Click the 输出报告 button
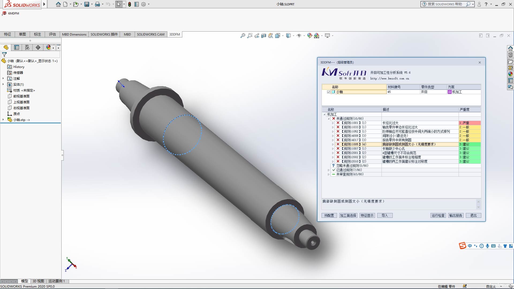Image resolution: width=514 pixels, height=289 pixels. pyautogui.click(x=456, y=215)
